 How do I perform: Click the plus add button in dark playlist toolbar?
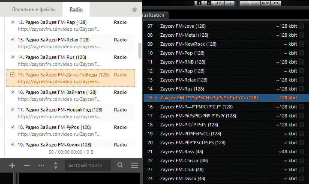point(245,3)
